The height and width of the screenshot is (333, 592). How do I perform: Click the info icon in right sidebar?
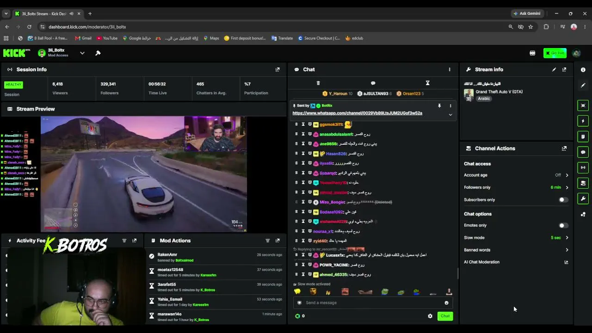click(583, 70)
